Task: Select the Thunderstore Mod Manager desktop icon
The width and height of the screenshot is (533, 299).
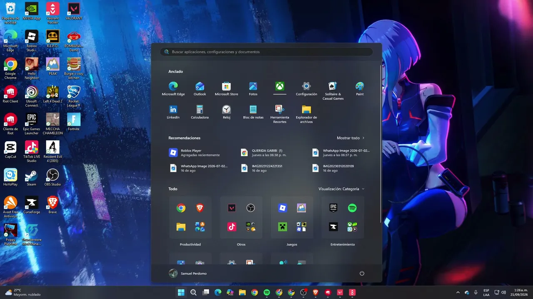Action: pyautogui.click(x=32, y=235)
